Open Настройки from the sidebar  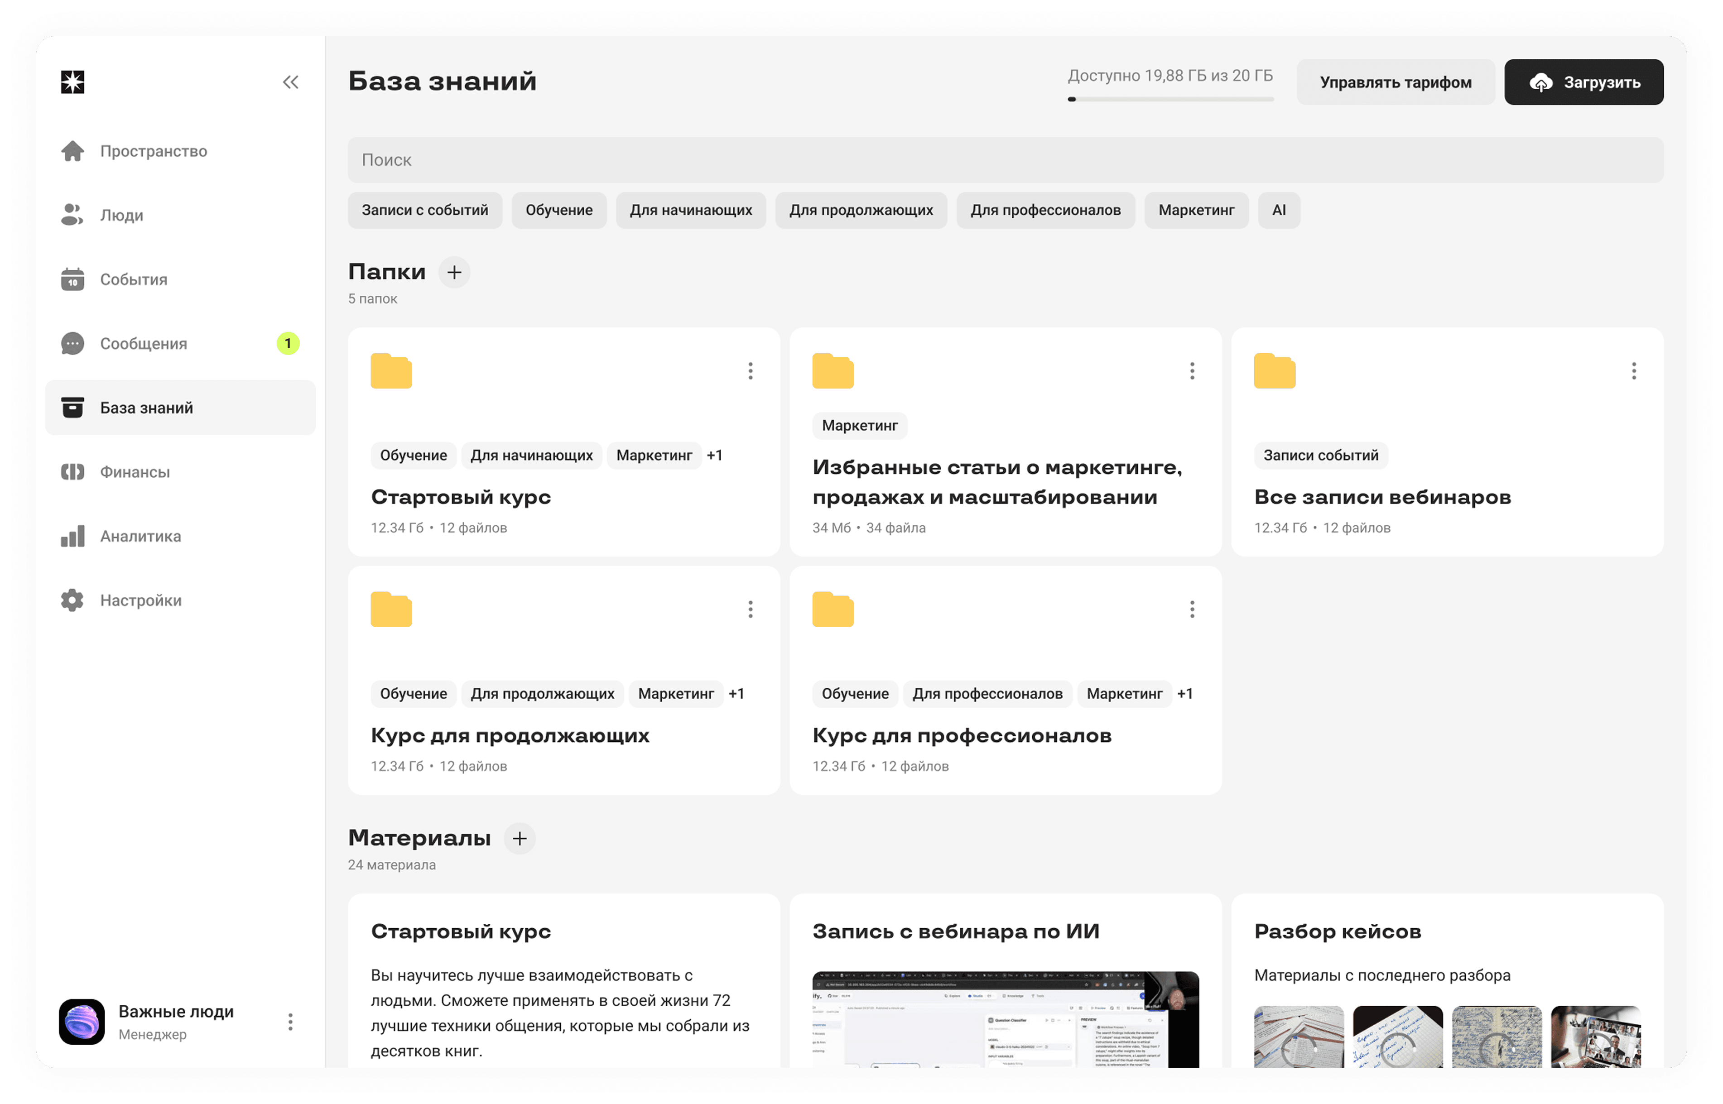[x=140, y=600]
